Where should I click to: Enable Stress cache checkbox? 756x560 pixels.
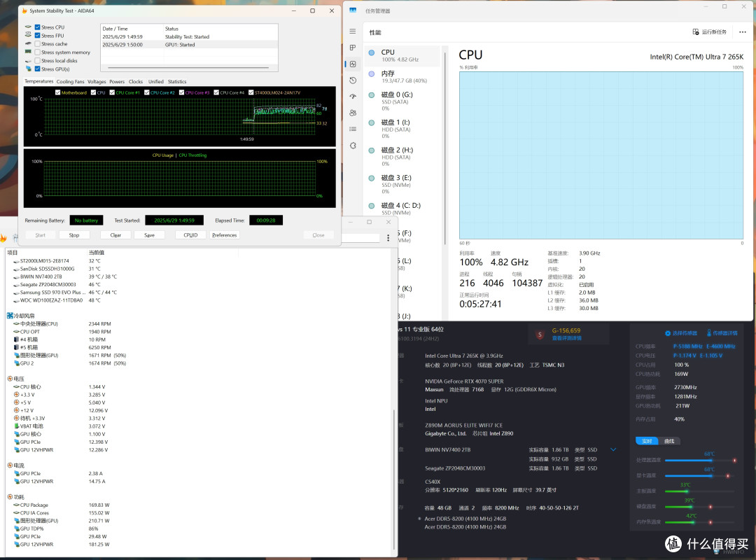click(x=37, y=44)
